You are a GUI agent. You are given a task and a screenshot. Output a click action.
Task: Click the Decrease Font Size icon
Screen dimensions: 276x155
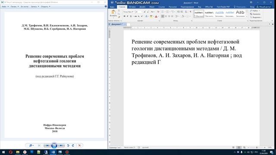148,12
